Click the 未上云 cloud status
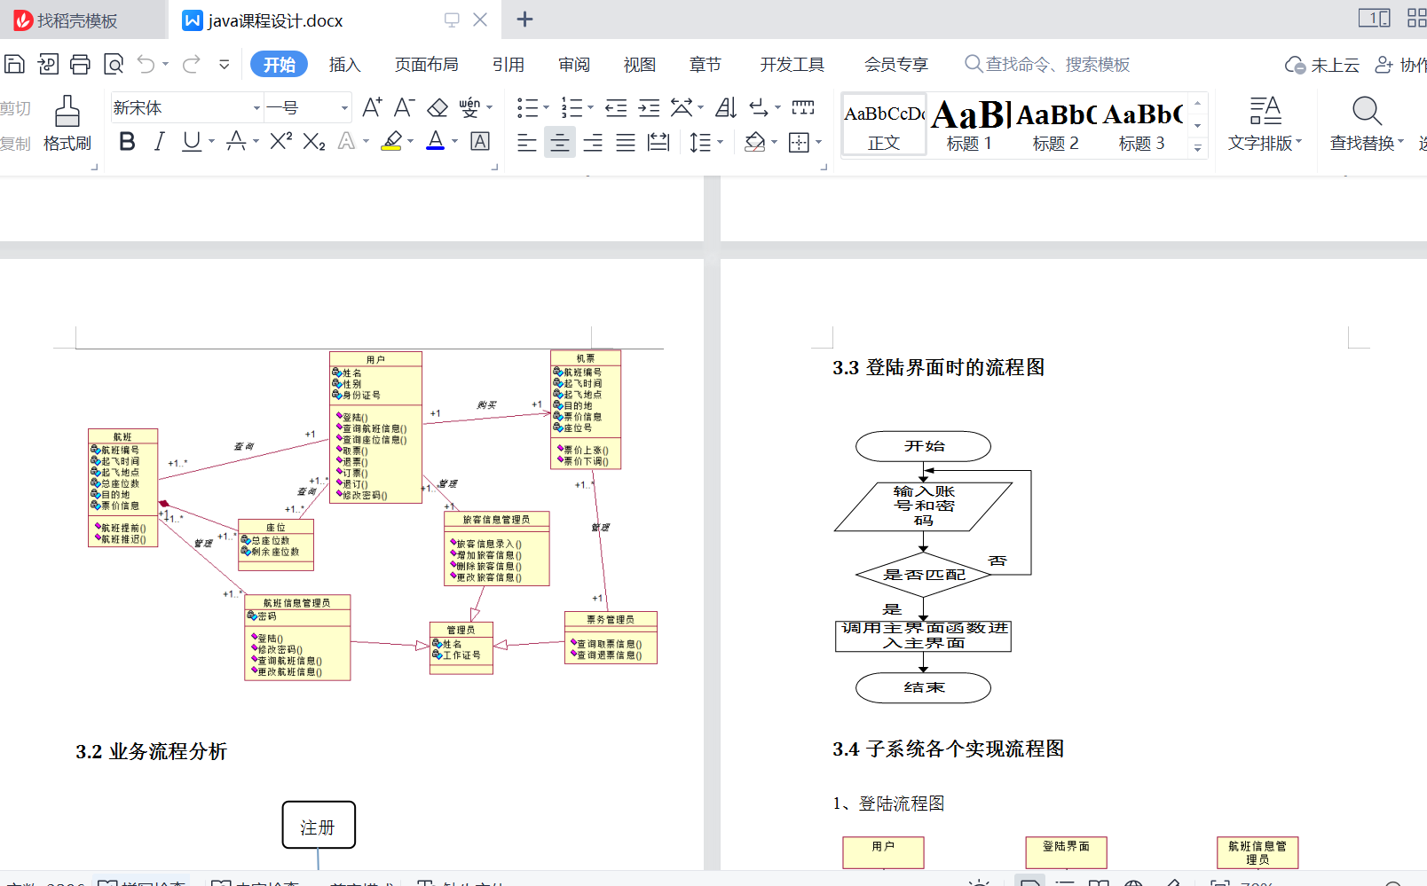Image resolution: width=1427 pixels, height=886 pixels. click(1322, 65)
